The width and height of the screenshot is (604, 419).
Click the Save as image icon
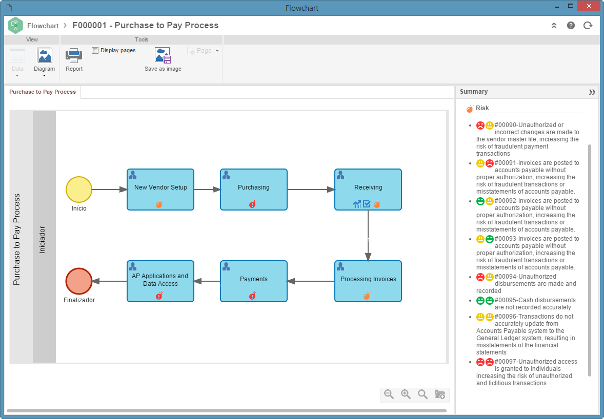click(163, 56)
